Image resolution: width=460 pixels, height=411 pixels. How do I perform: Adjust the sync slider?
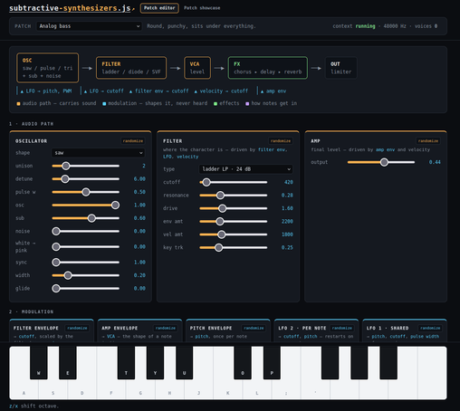86,263
